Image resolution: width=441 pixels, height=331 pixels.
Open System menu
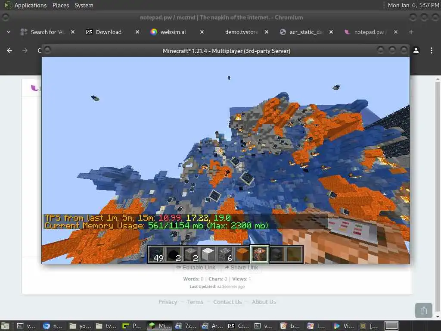tap(84, 5)
